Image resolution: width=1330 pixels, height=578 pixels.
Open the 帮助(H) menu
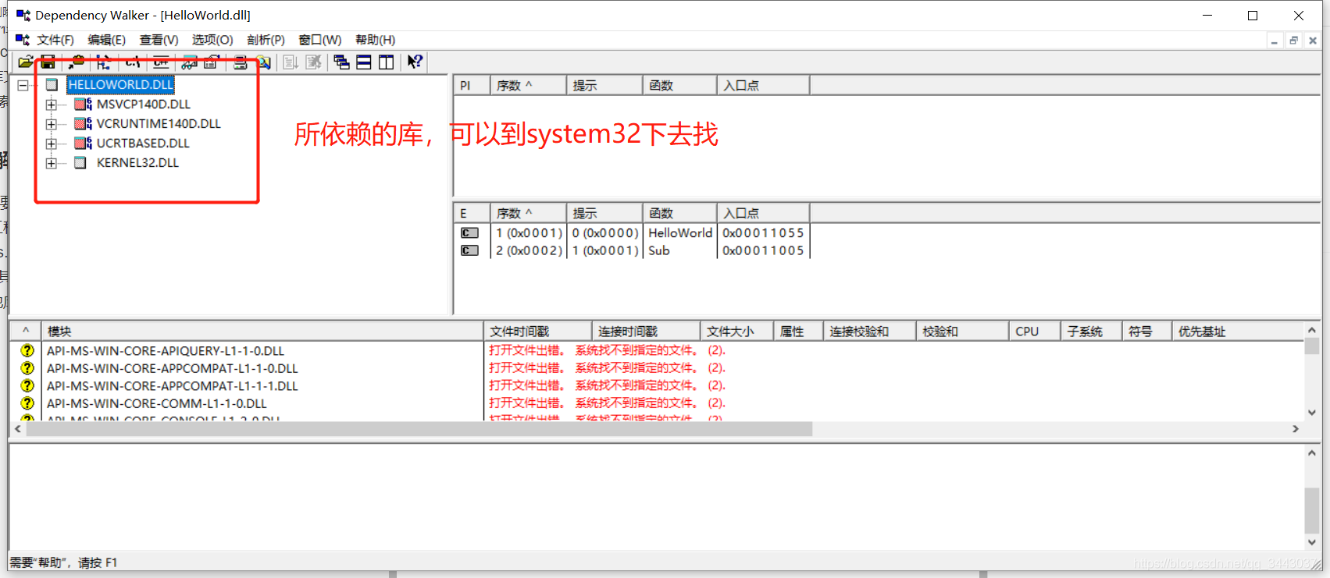click(376, 40)
